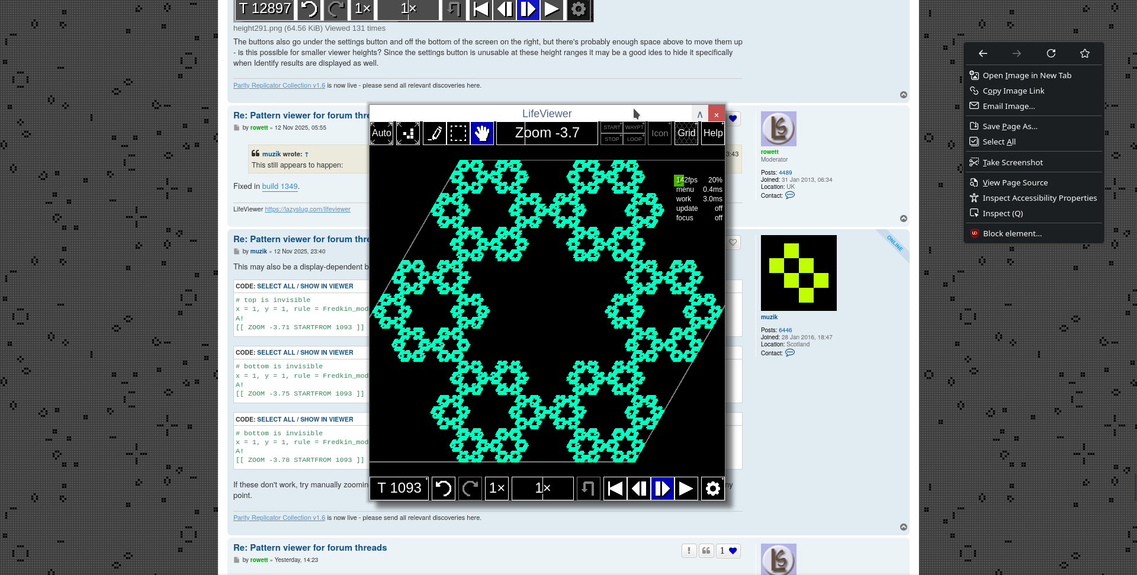Click SHOW IN VIEWER for top is invisible code
Viewport: 1137px width, 575px height.
coord(326,286)
